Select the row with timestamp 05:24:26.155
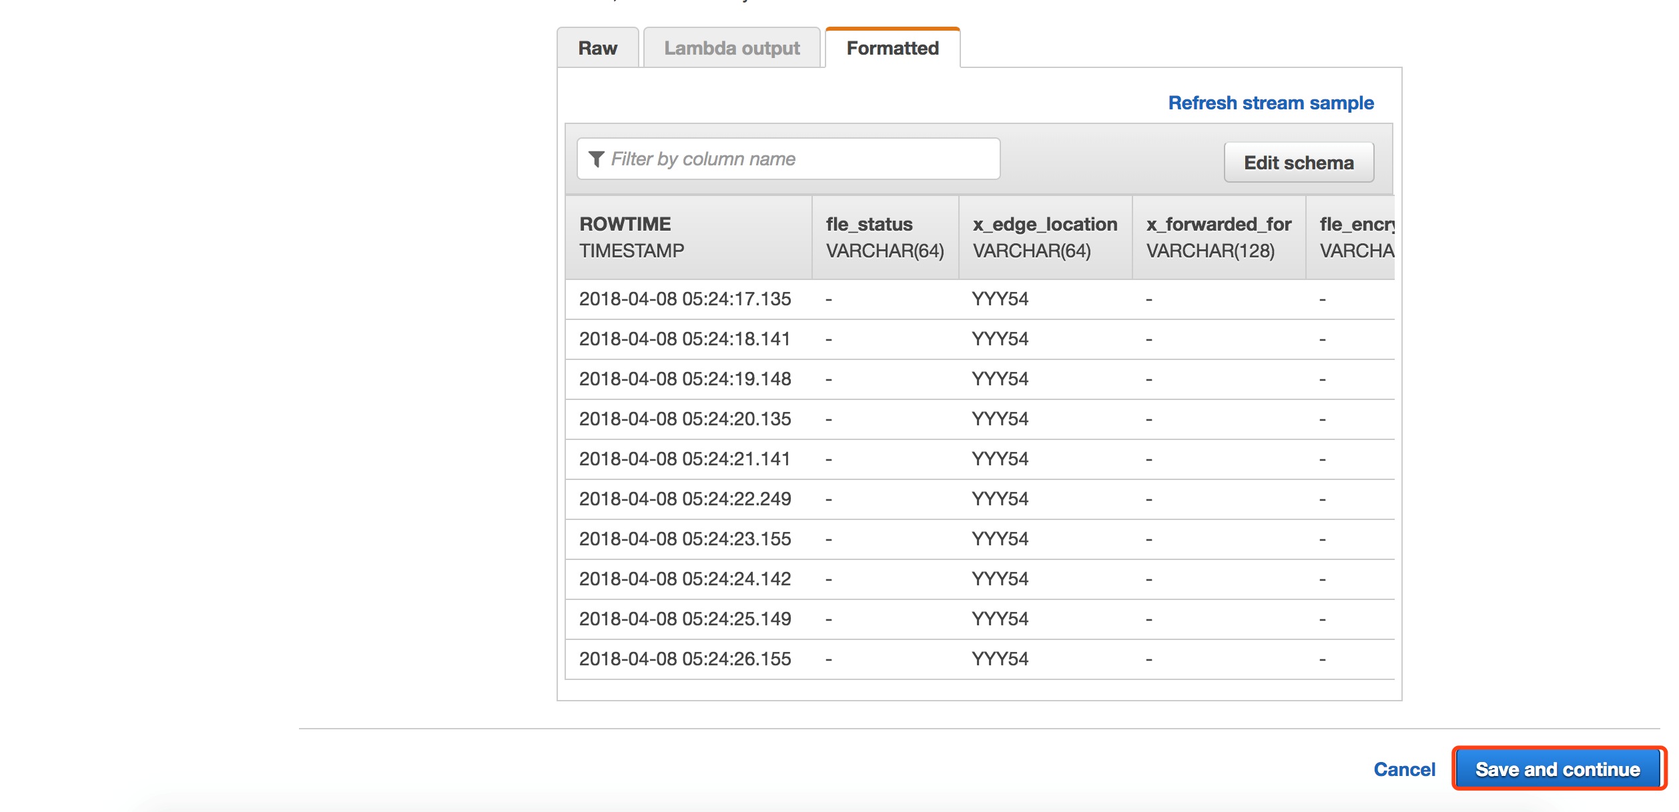Image resolution: width=1679 pixels, height=812 pixels. [685, 659]
